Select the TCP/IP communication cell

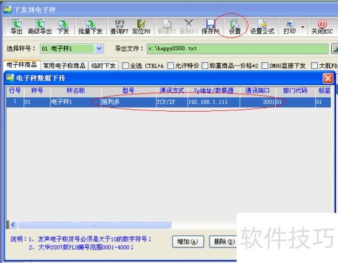172,102
